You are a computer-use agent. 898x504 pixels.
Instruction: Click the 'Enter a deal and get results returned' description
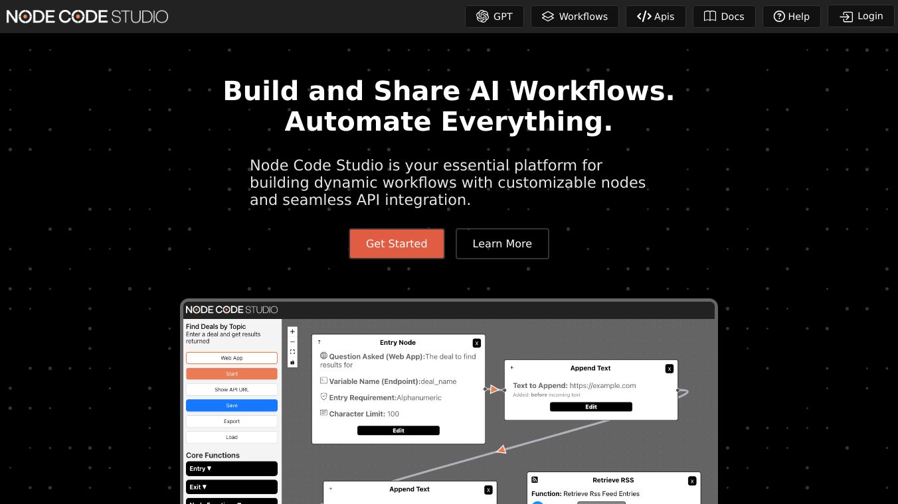[223, 338]
